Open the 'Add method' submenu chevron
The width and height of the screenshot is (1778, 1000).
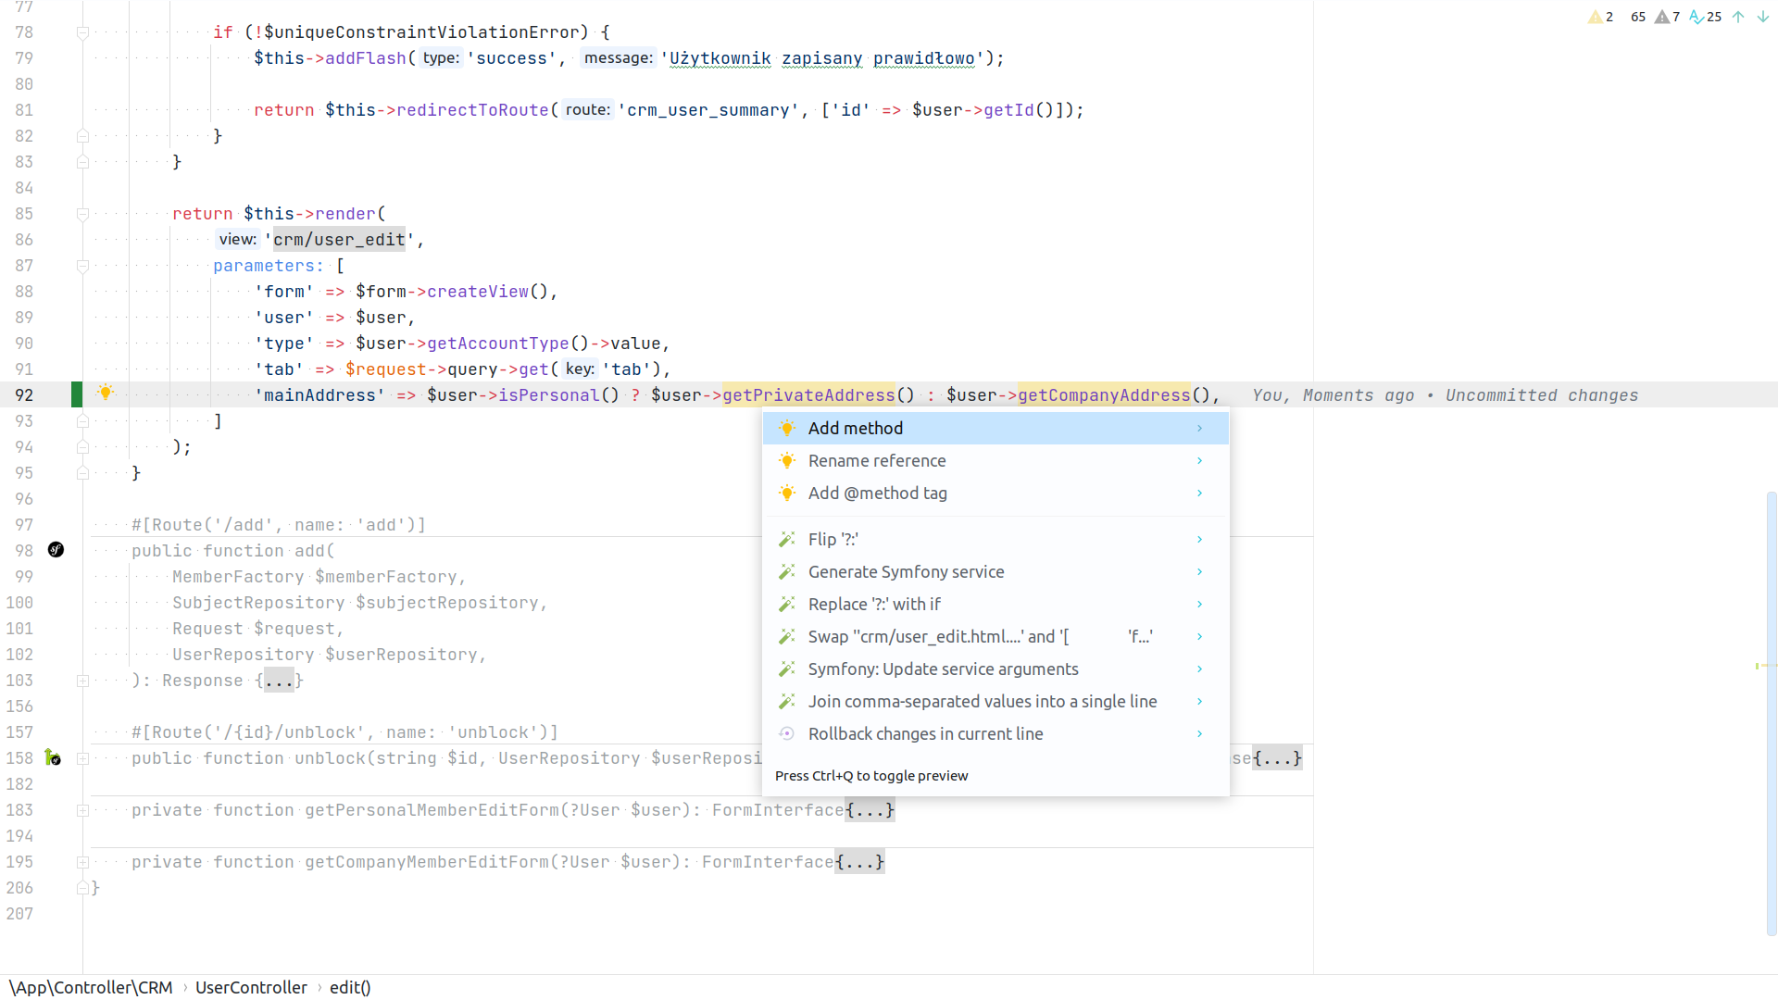1199,428
